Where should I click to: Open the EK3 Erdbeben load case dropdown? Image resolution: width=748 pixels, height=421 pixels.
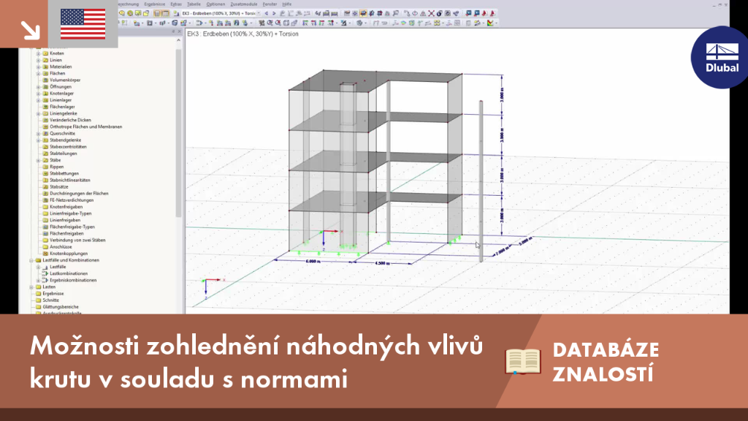pos(259,13)
